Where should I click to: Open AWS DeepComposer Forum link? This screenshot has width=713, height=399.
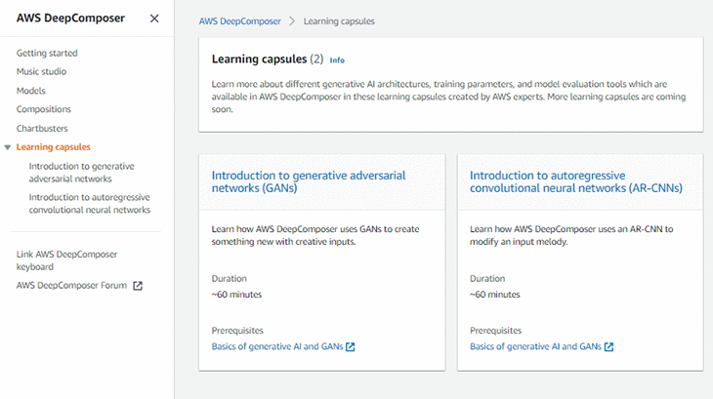point(71,286)
